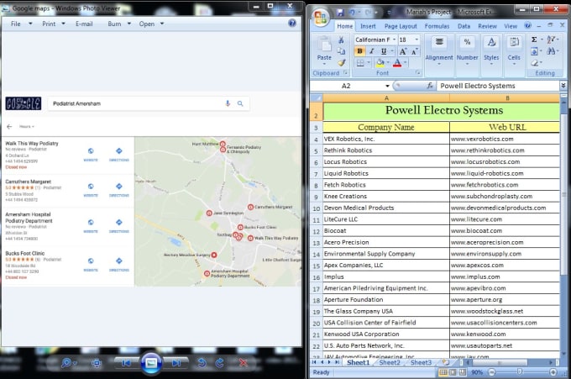This screenshot has height=379, width=571.
Task: Switch to the Formulas ribbon tab
Action: [437, 26]
